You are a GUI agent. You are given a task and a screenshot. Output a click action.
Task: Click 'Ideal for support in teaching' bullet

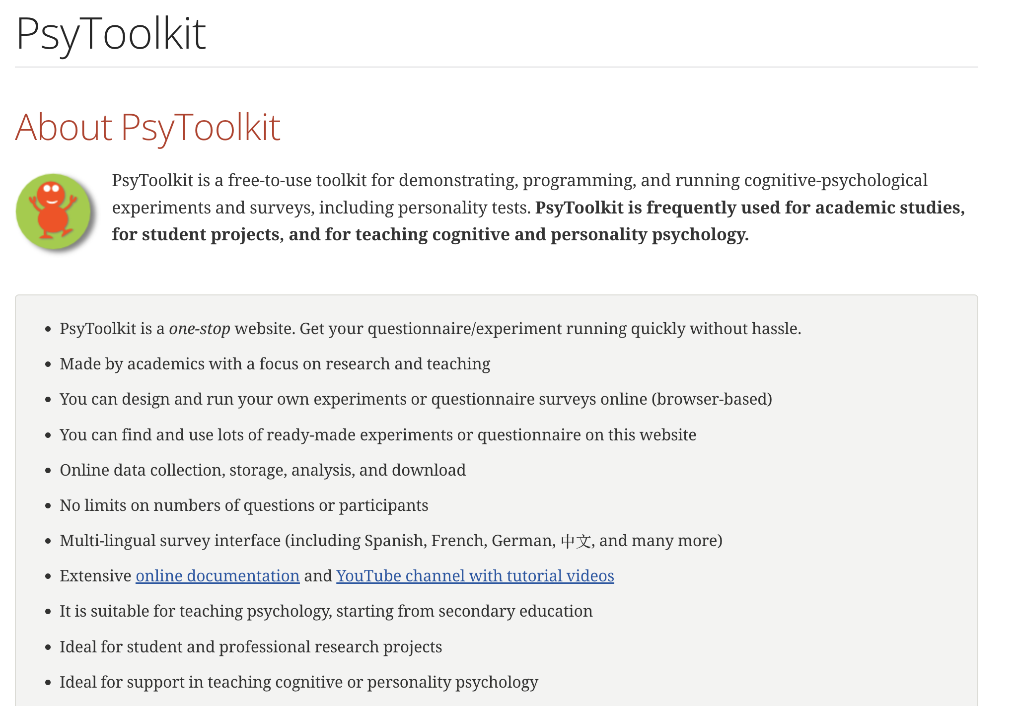click(299, 682)
